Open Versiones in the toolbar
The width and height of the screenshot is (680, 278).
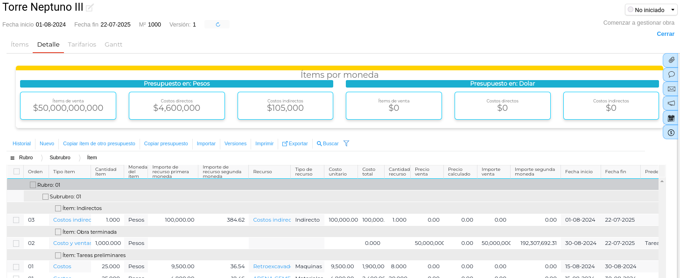pyautogui.click(x=235, y=143)
